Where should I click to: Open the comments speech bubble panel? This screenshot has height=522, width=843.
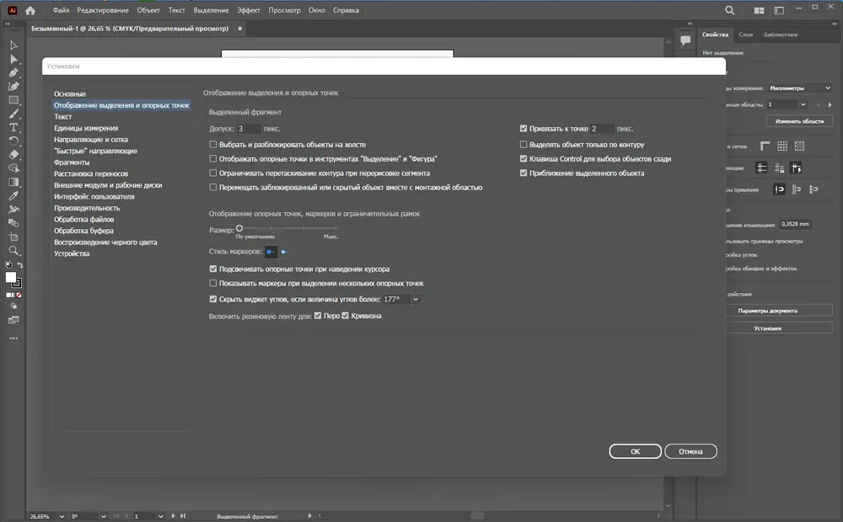point(685,40)
